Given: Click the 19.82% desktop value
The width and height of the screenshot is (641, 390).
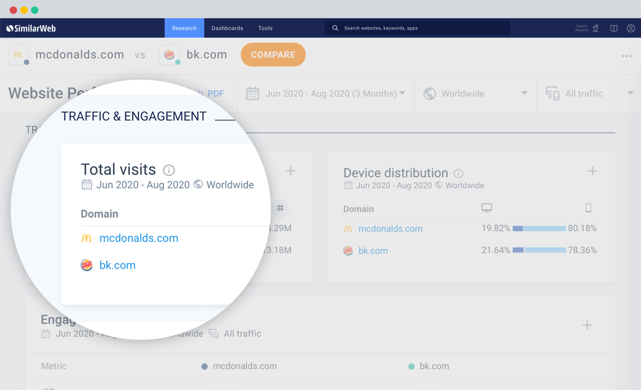Looking at the screenshot, I should click(496, 229).
